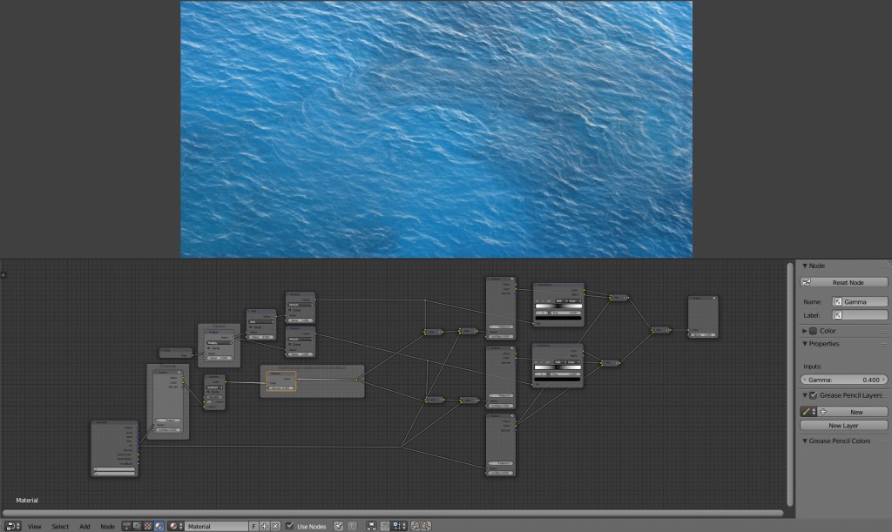Image resolution: width=892 pixels, height=532 pixels.
Task: Open the Node menu
Action: click(107, 526)
